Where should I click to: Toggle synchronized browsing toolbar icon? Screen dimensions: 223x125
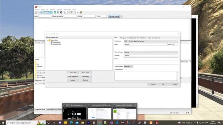pos(78,12)
